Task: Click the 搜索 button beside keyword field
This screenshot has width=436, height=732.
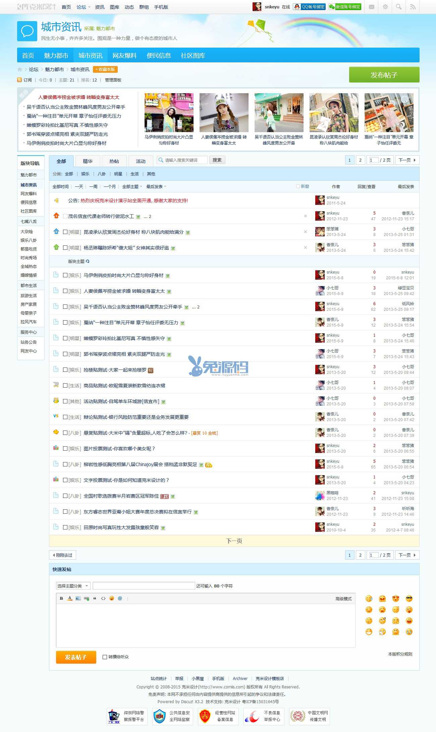Action: coord(217,160)
